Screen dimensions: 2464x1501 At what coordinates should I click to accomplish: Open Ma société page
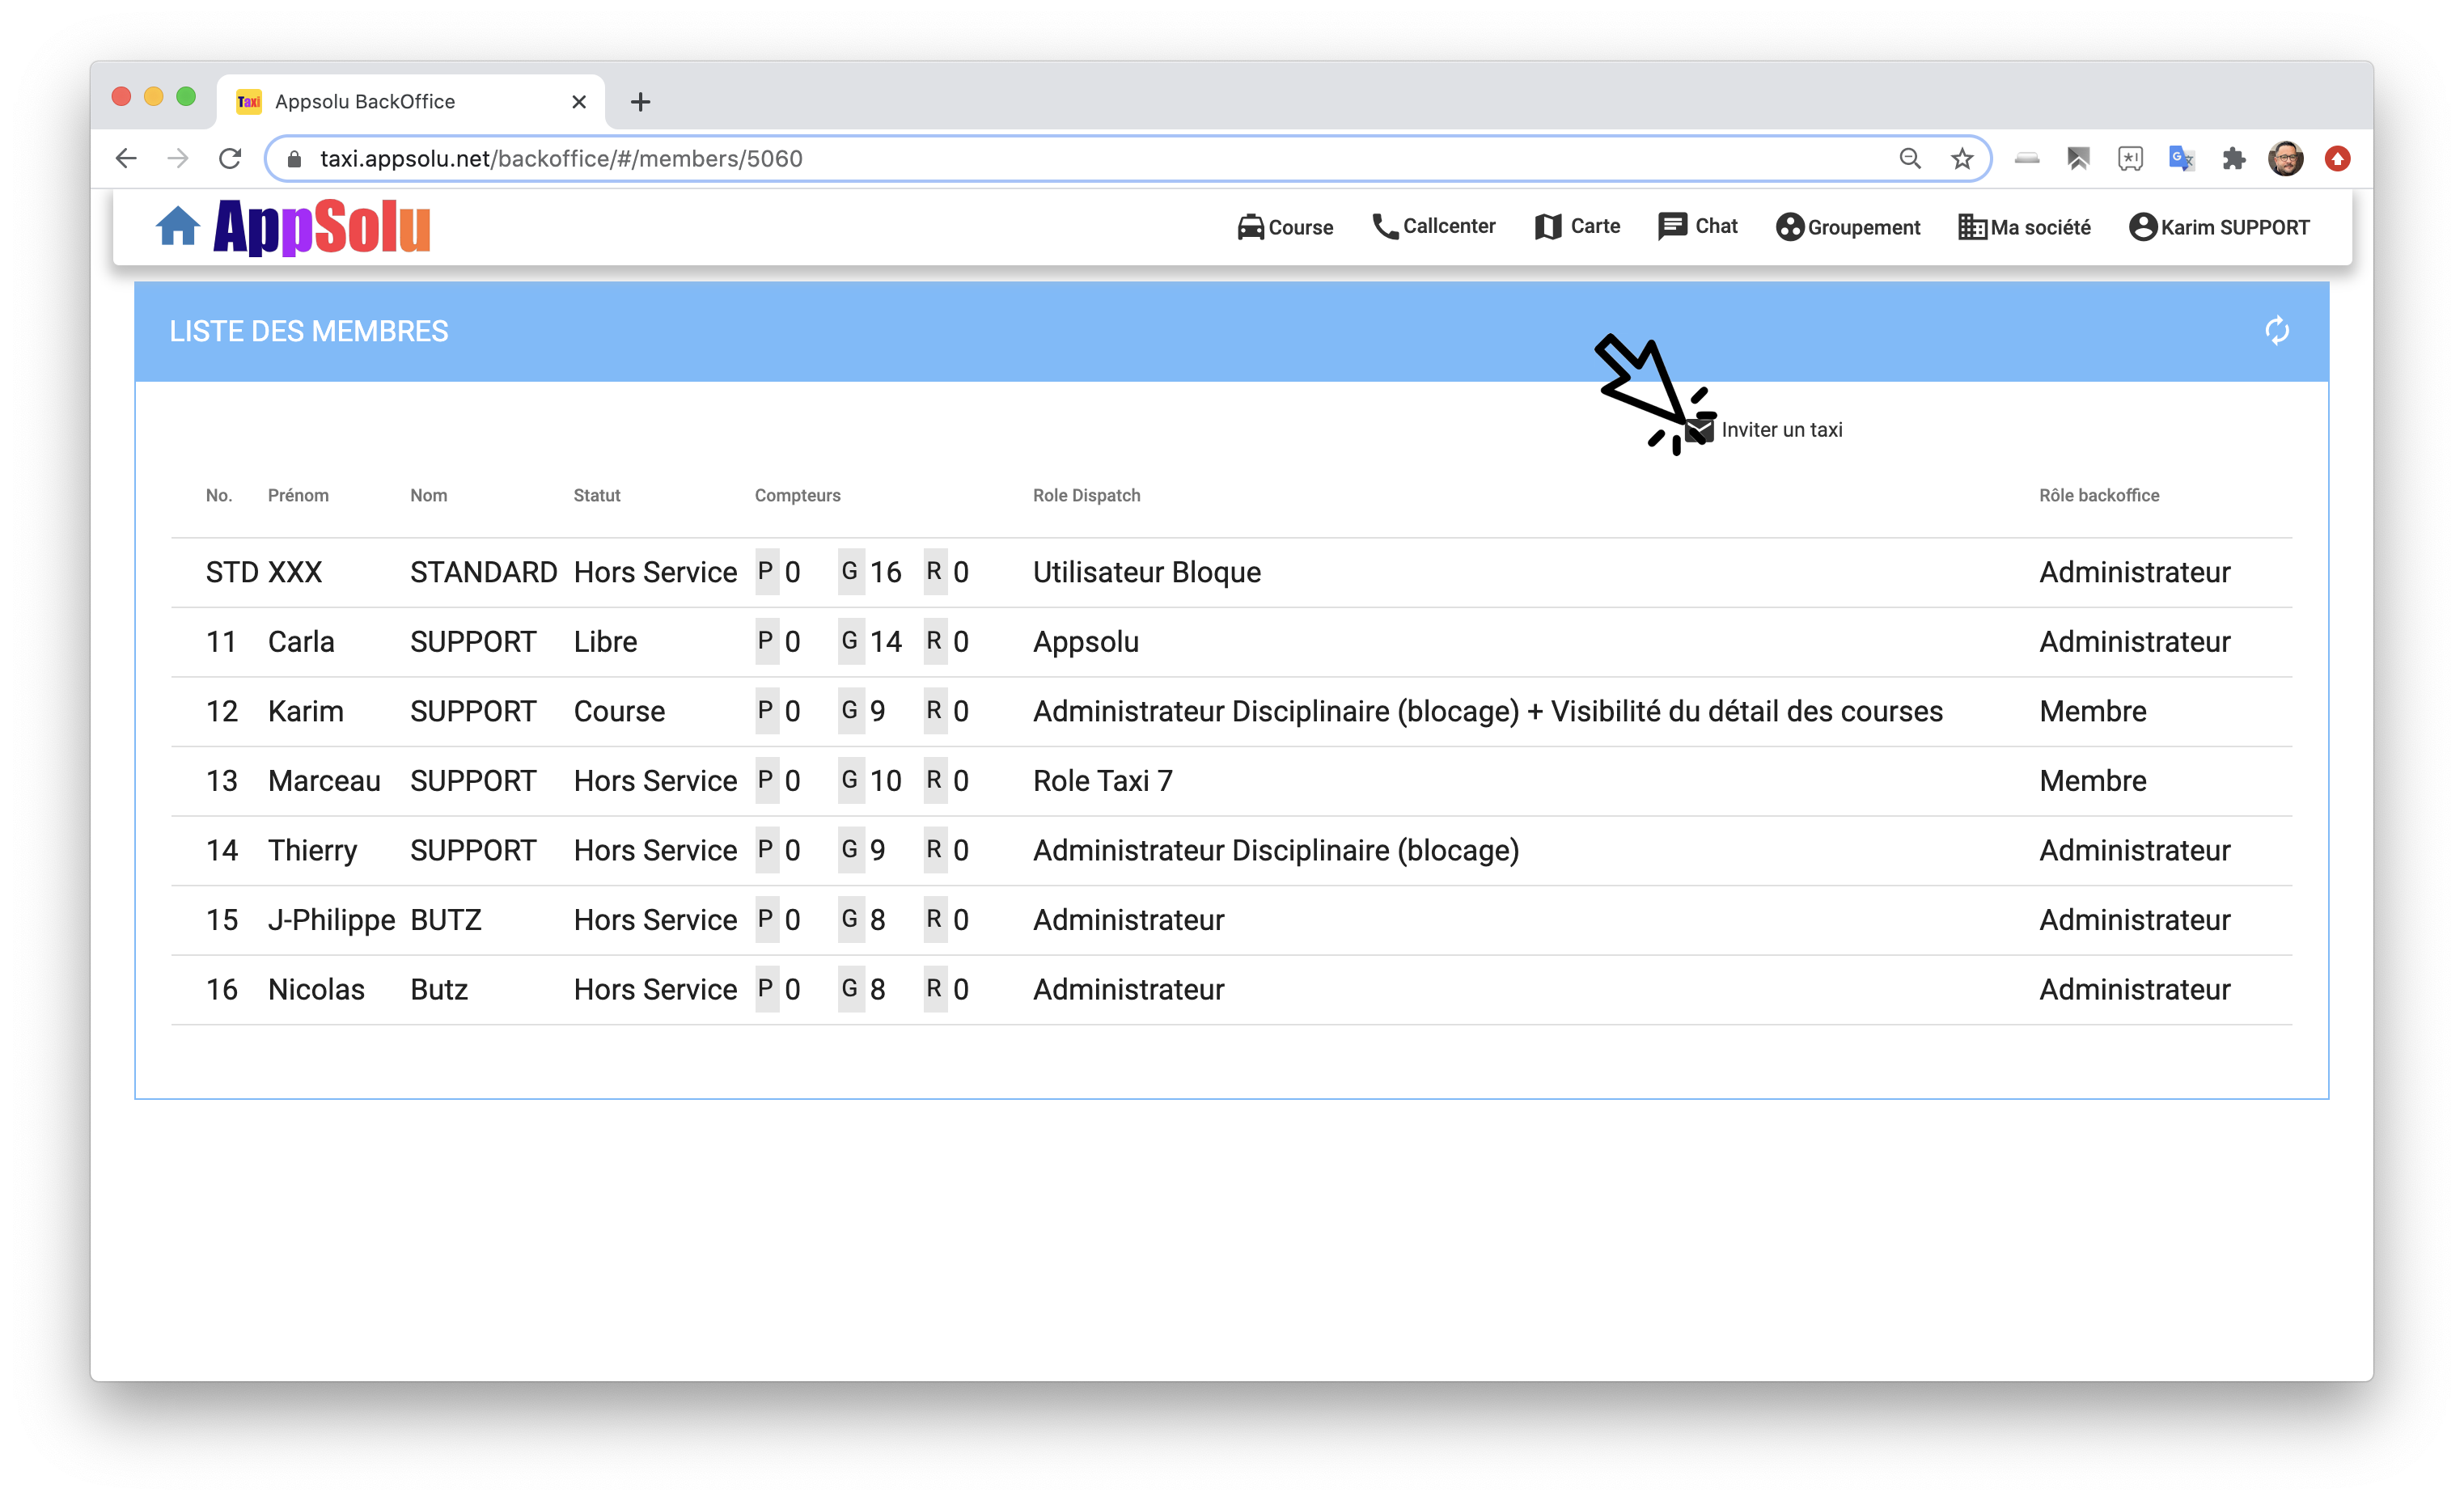[2024, 227]
